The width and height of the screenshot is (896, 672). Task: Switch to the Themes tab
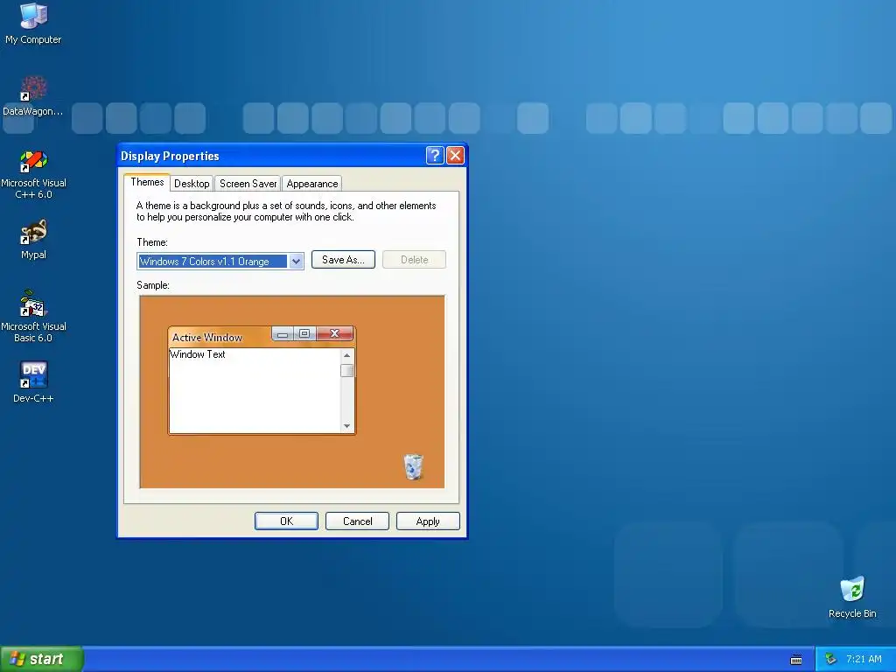147,182
